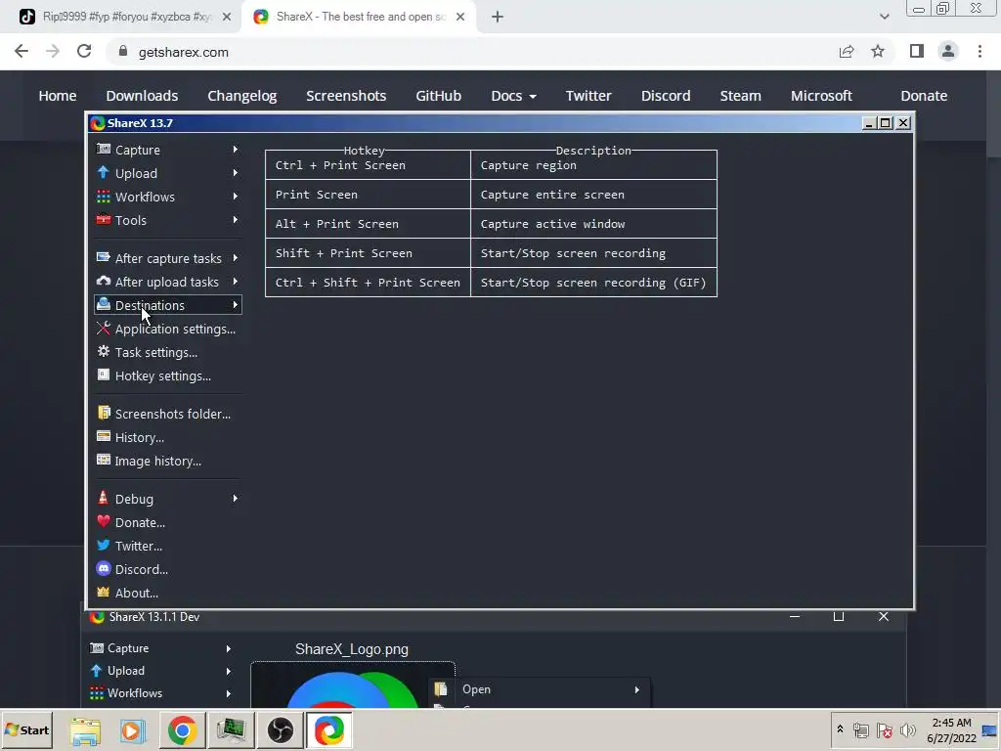
Task: Click the browser share page icon
Action: (847, 52)
